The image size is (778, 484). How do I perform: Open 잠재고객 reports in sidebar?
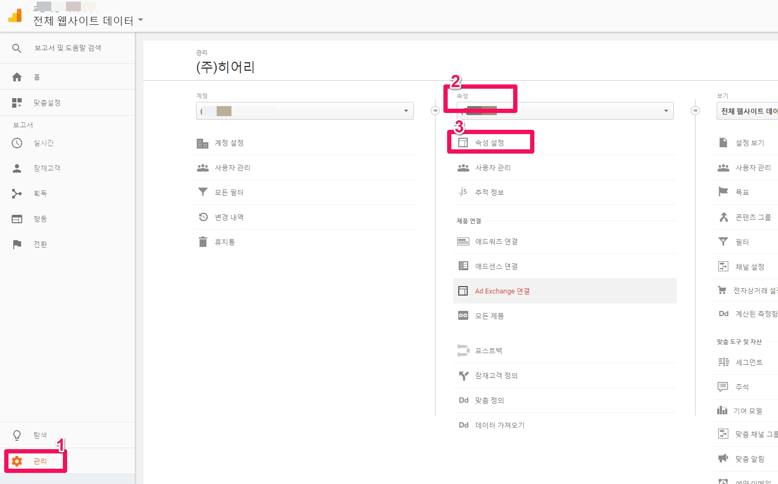point(47,168)
